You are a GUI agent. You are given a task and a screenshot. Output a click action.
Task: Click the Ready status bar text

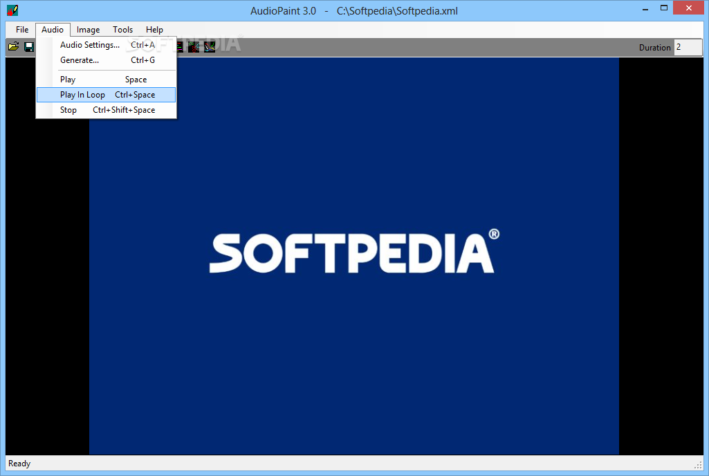coord(19,464)
